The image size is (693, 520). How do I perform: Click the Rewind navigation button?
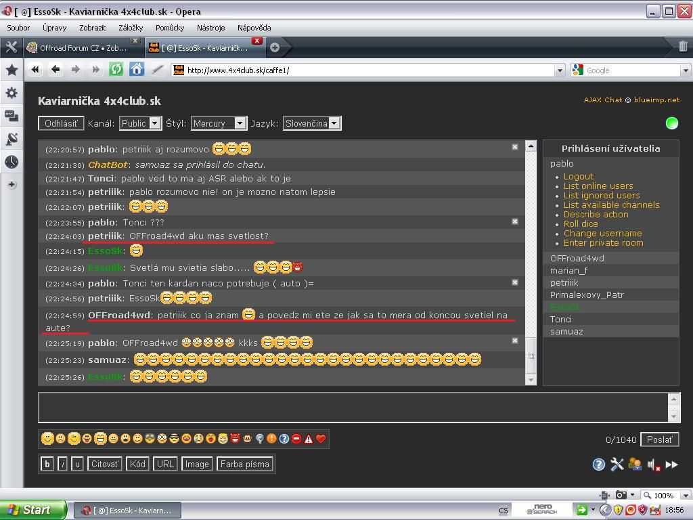35,70
